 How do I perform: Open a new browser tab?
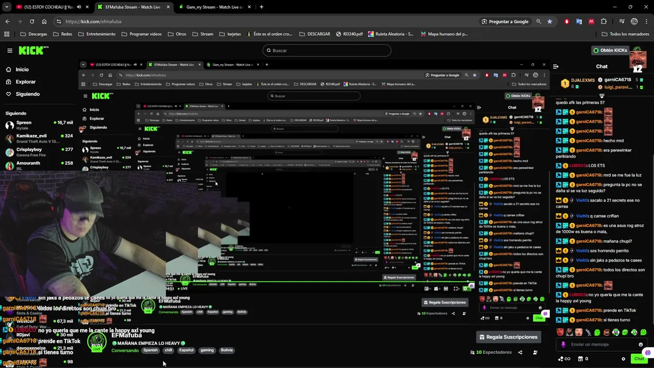261,7
